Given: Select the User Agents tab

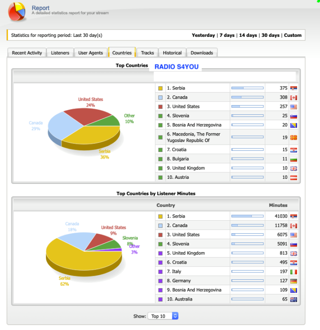Looking at the screenshot, I should (91, 53).
